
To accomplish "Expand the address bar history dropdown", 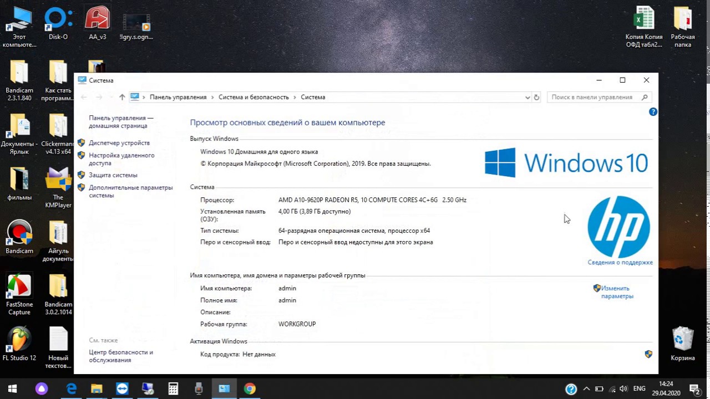I will 527,97.
